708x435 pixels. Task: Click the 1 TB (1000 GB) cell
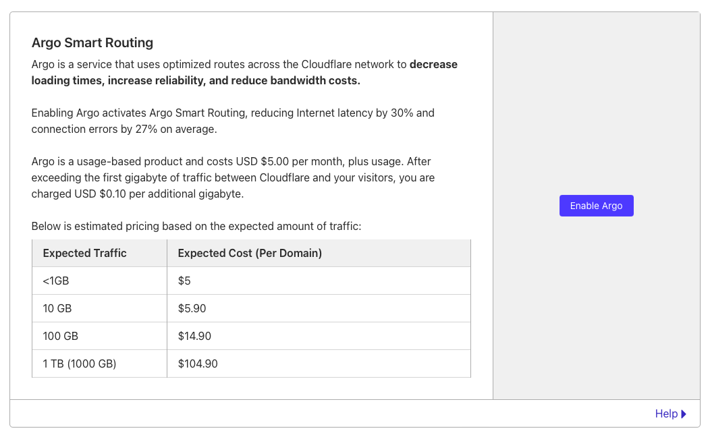80,364
